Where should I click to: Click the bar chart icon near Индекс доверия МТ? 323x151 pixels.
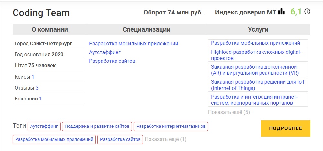tap(282, 12)
